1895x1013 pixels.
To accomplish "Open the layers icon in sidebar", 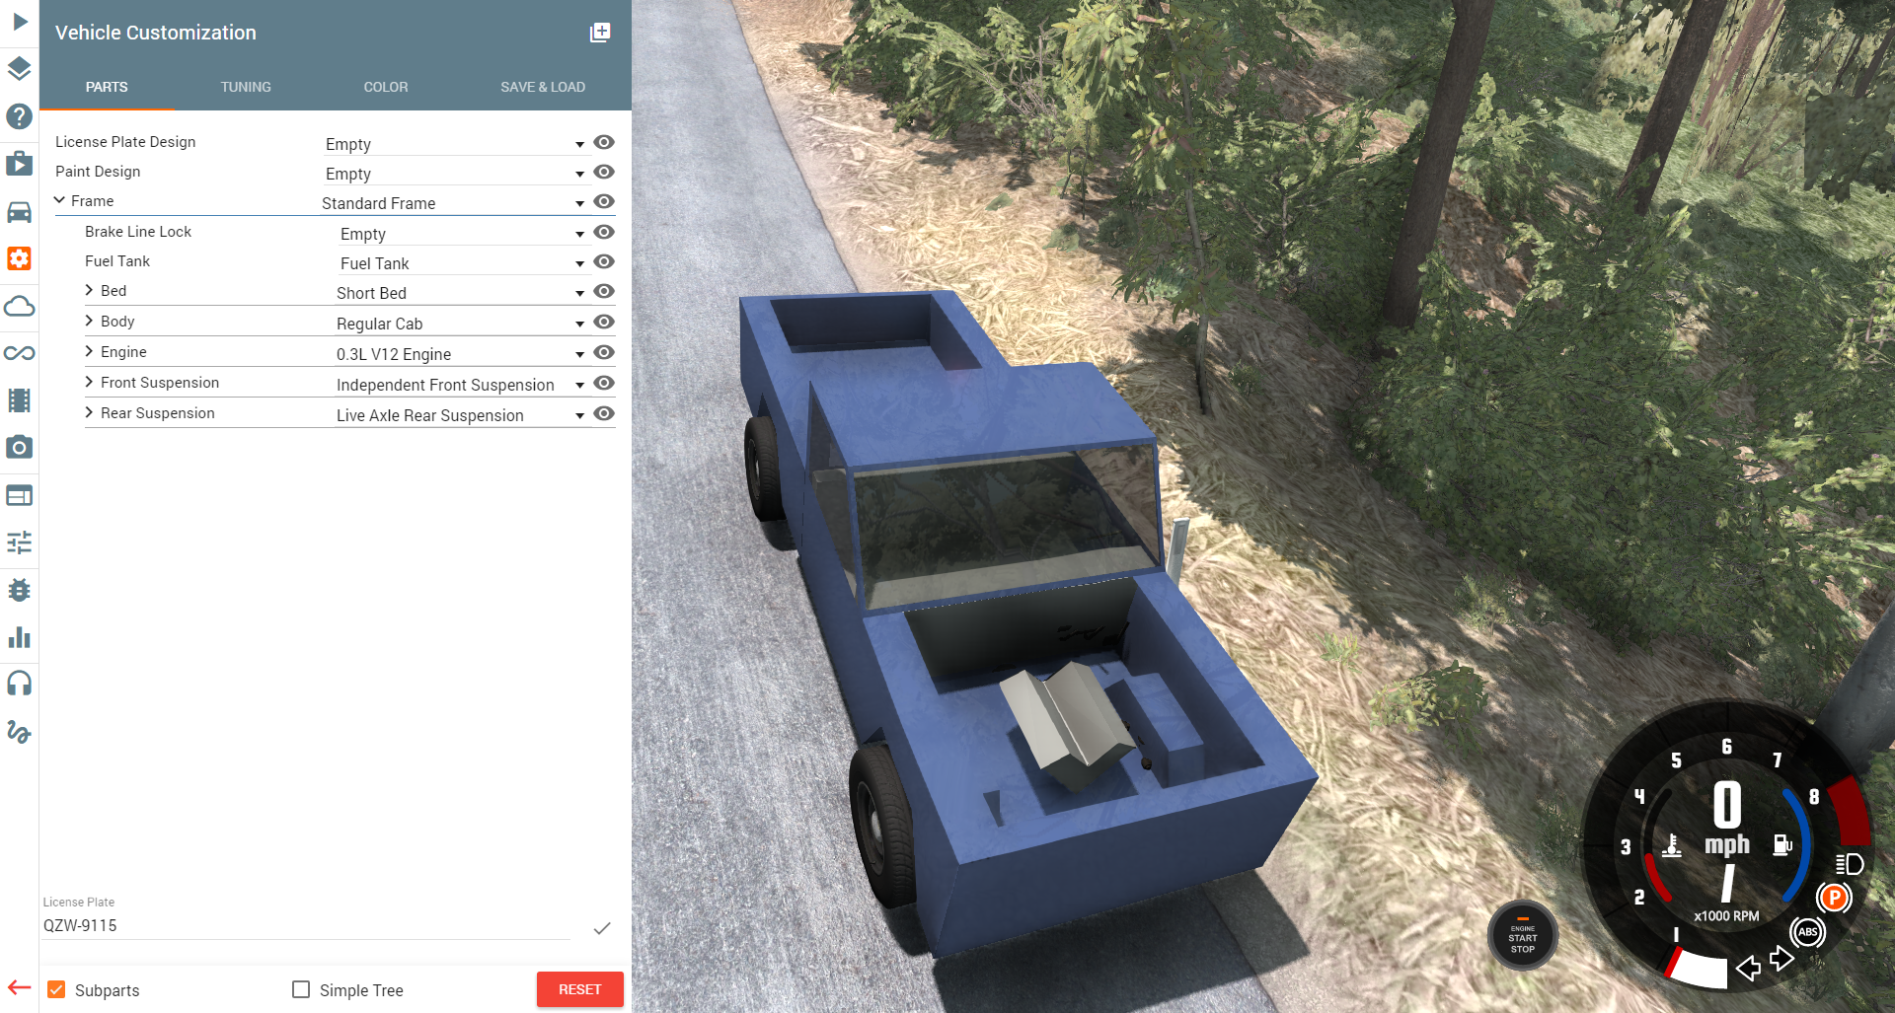I will click(x=20, y=69).
